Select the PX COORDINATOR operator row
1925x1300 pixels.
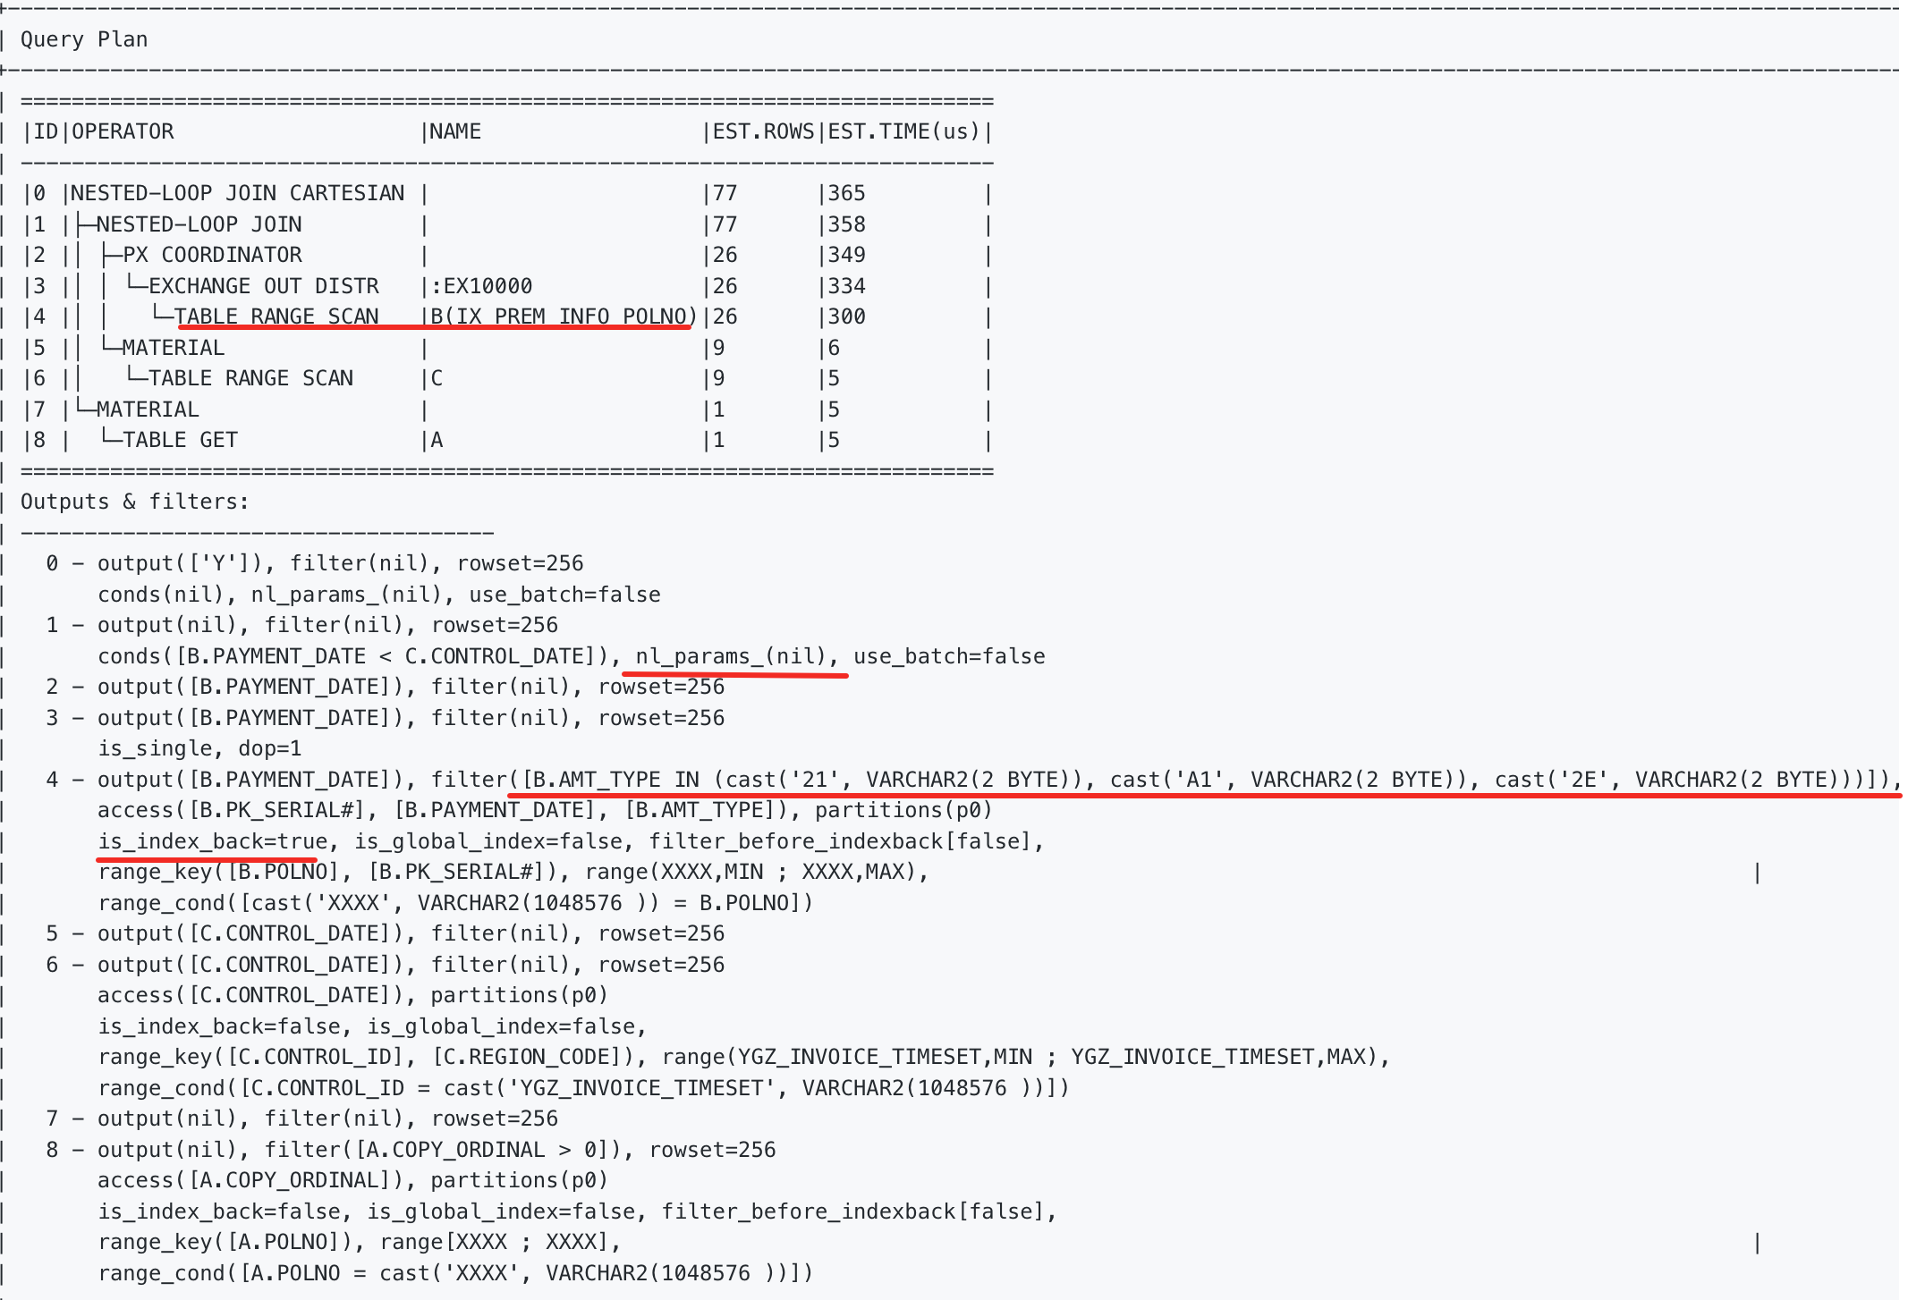click(x=507, y=255)
